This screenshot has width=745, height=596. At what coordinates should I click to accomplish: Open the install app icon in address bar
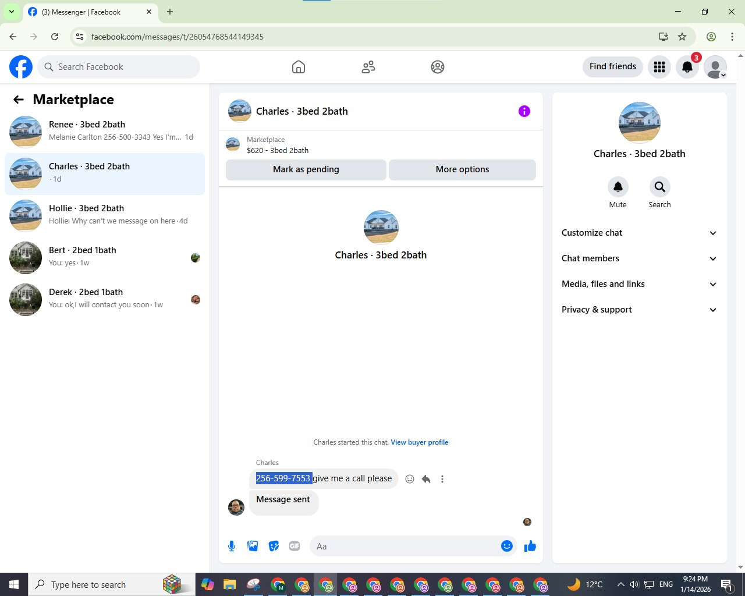point(663,37)
